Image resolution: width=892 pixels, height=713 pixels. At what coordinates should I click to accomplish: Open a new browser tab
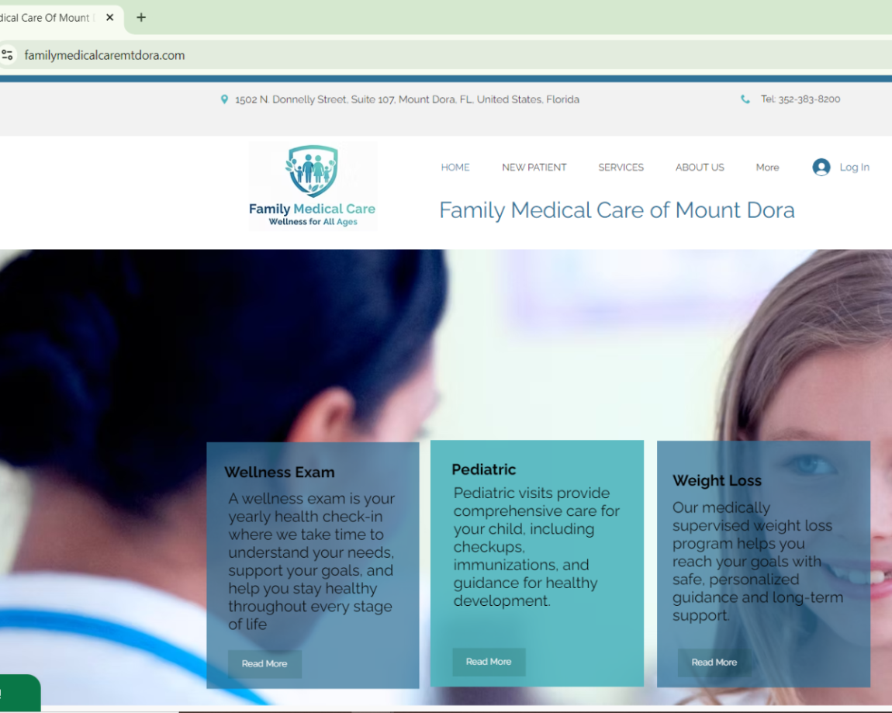(141, 17)
